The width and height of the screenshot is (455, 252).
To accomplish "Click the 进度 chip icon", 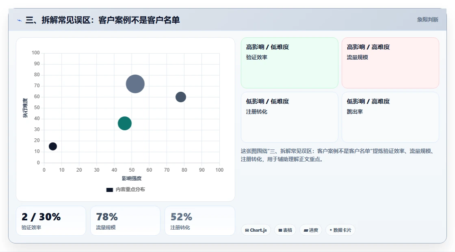I will click(x=306, y=230).
